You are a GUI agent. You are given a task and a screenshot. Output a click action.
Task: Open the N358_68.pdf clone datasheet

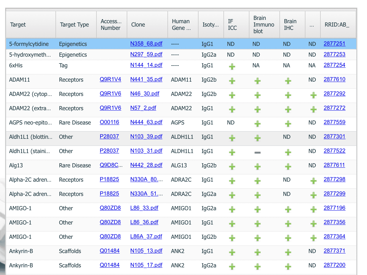[x=146, y=44]
